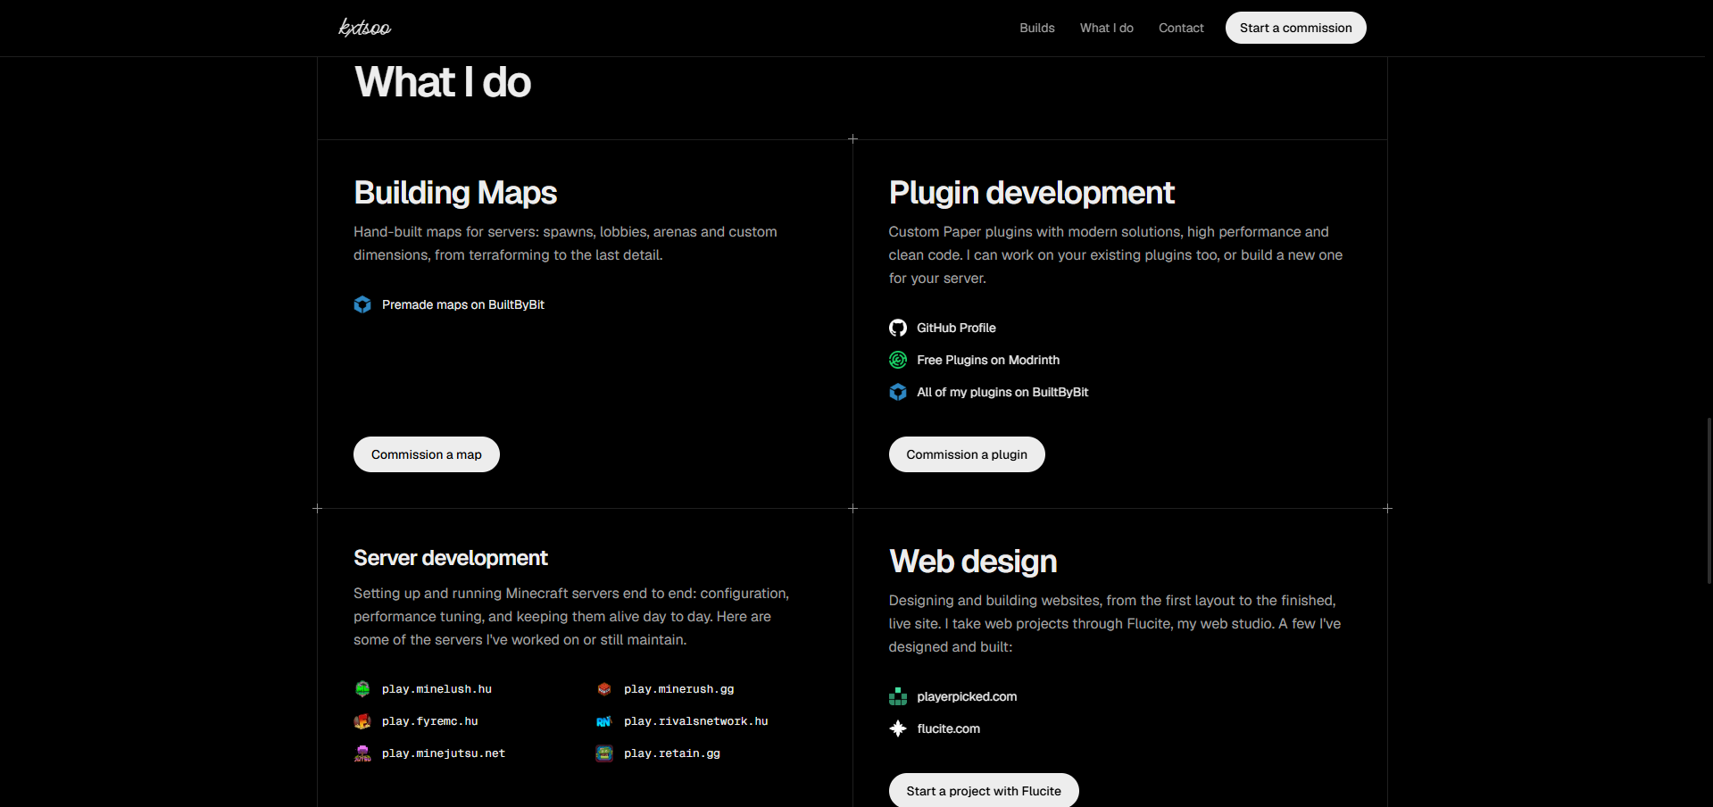Screen dimensions: 1713x807
Task: Click the play.minejutsu.net server icon
Action: coord(362,753)
